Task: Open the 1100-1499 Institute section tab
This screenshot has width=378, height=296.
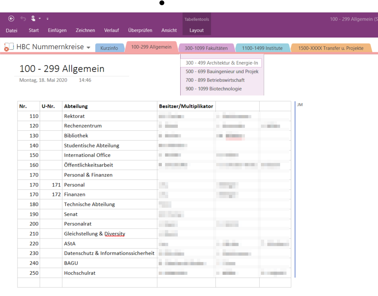Action: coord(263,47)
